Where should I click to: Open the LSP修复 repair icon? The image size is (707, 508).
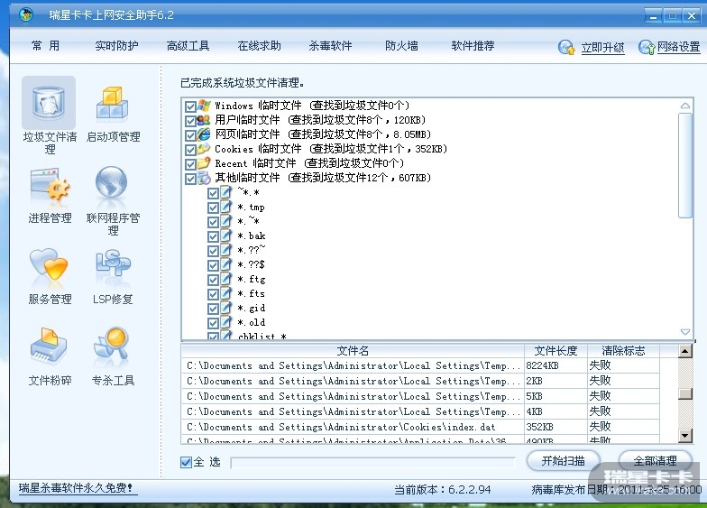(112, 263)
